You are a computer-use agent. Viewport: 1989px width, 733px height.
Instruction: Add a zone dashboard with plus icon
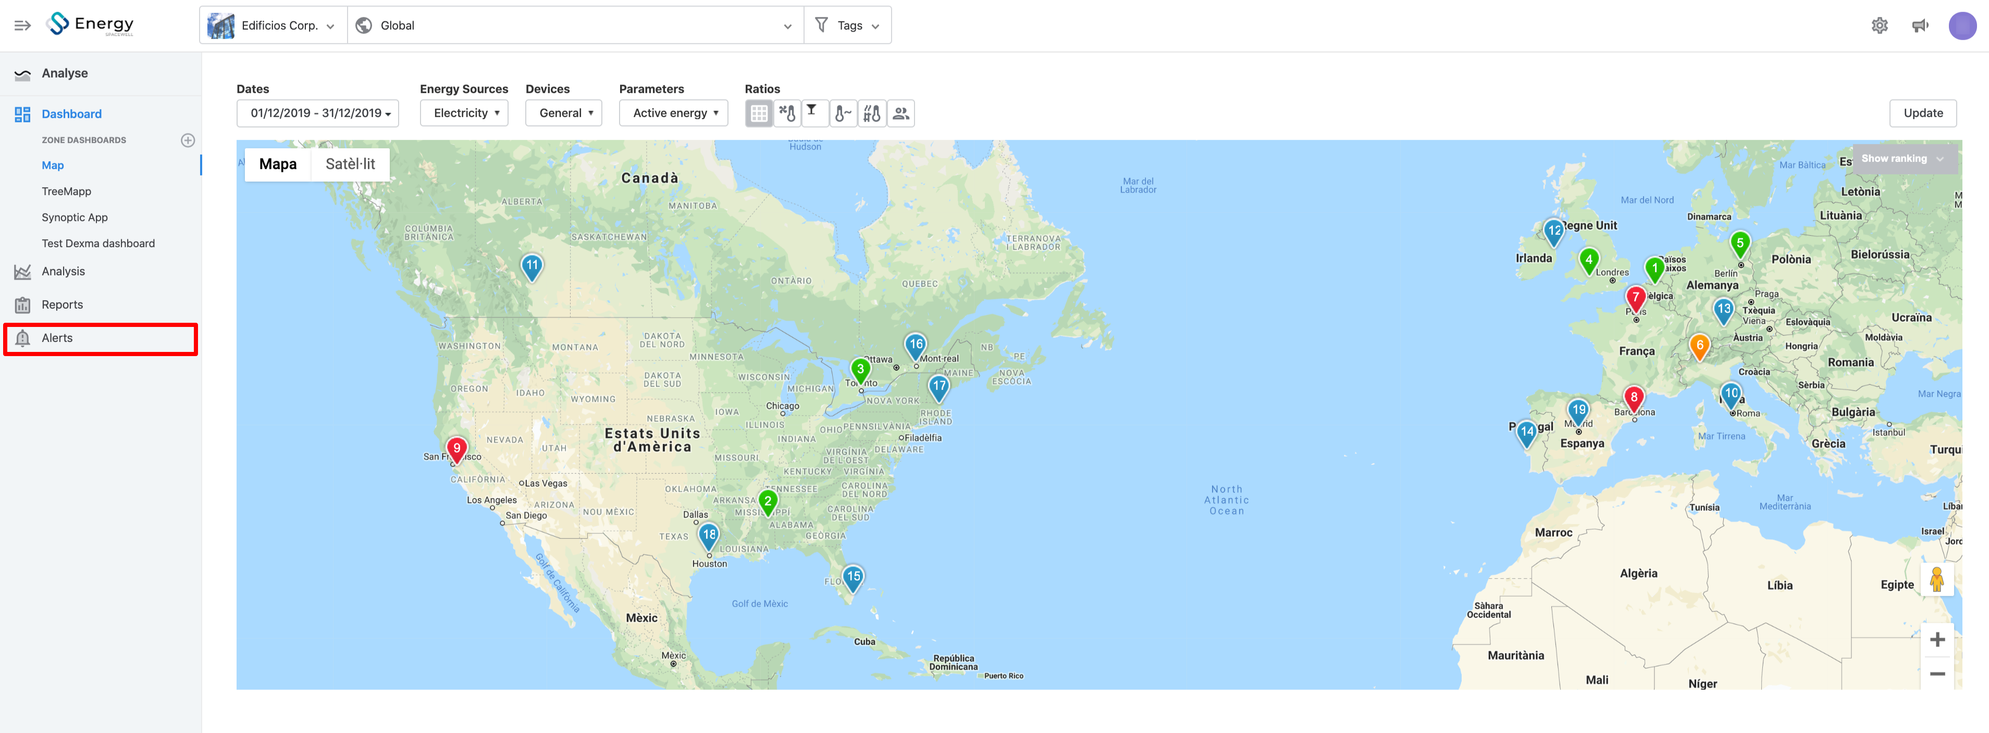click(188, 141)
